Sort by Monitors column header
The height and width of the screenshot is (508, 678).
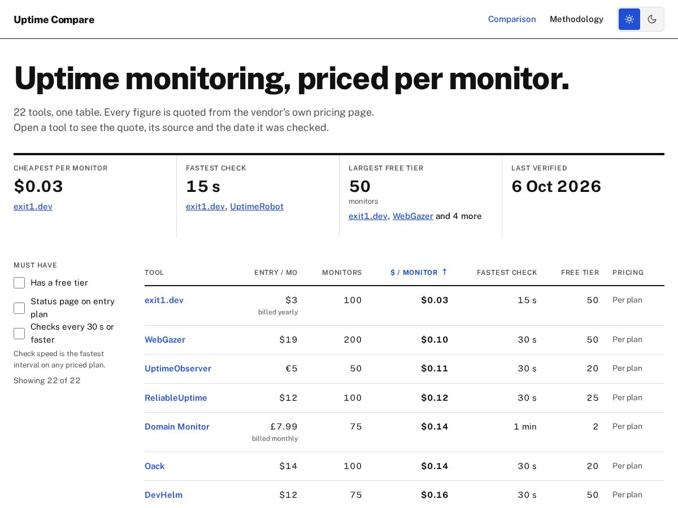[342, 273]
